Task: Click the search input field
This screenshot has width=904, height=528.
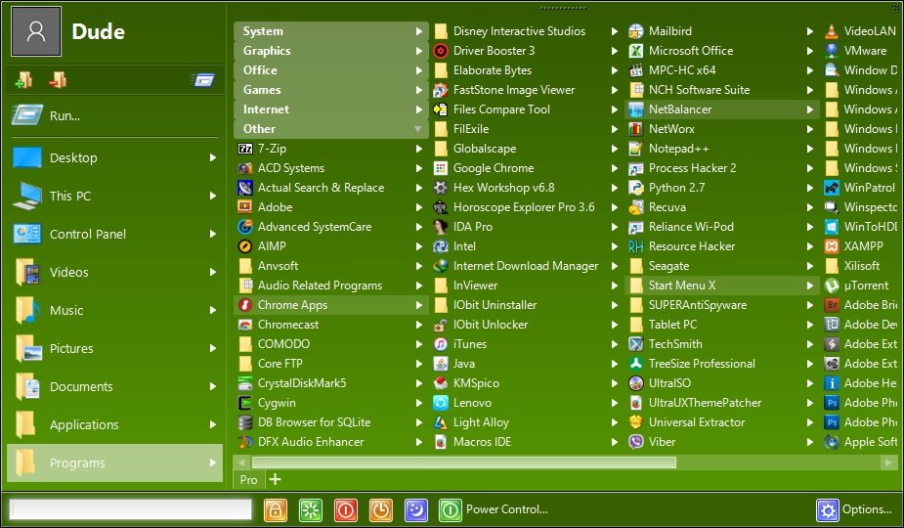Action: pos(131,509)
